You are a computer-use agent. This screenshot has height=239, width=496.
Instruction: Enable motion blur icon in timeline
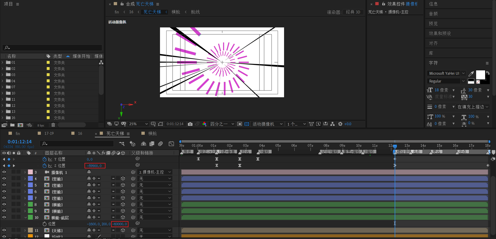pyautogui.click(x=161, y=144)
